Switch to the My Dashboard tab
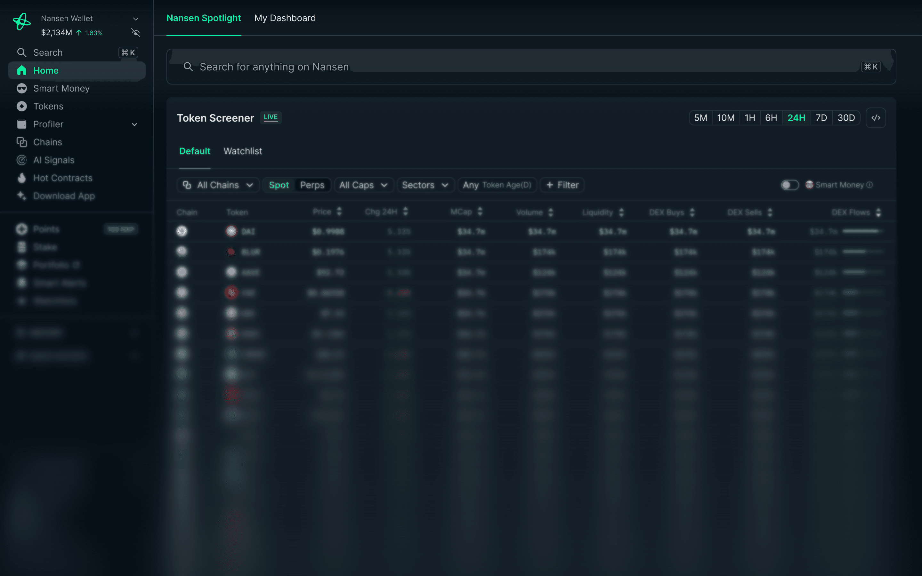922x576 pixels. pos(285,18)
